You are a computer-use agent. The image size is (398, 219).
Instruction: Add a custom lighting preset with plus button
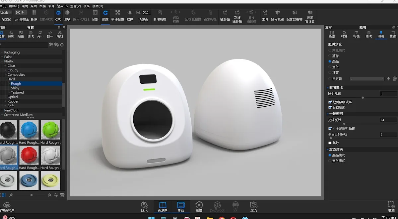(389, 79)
